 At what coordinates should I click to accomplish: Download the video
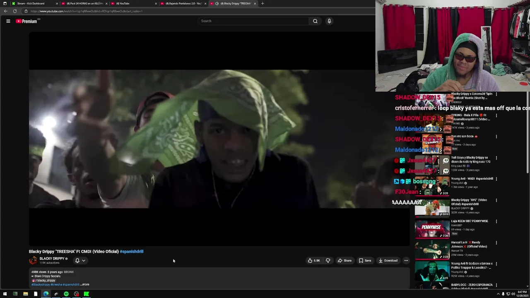click(388, 261)
